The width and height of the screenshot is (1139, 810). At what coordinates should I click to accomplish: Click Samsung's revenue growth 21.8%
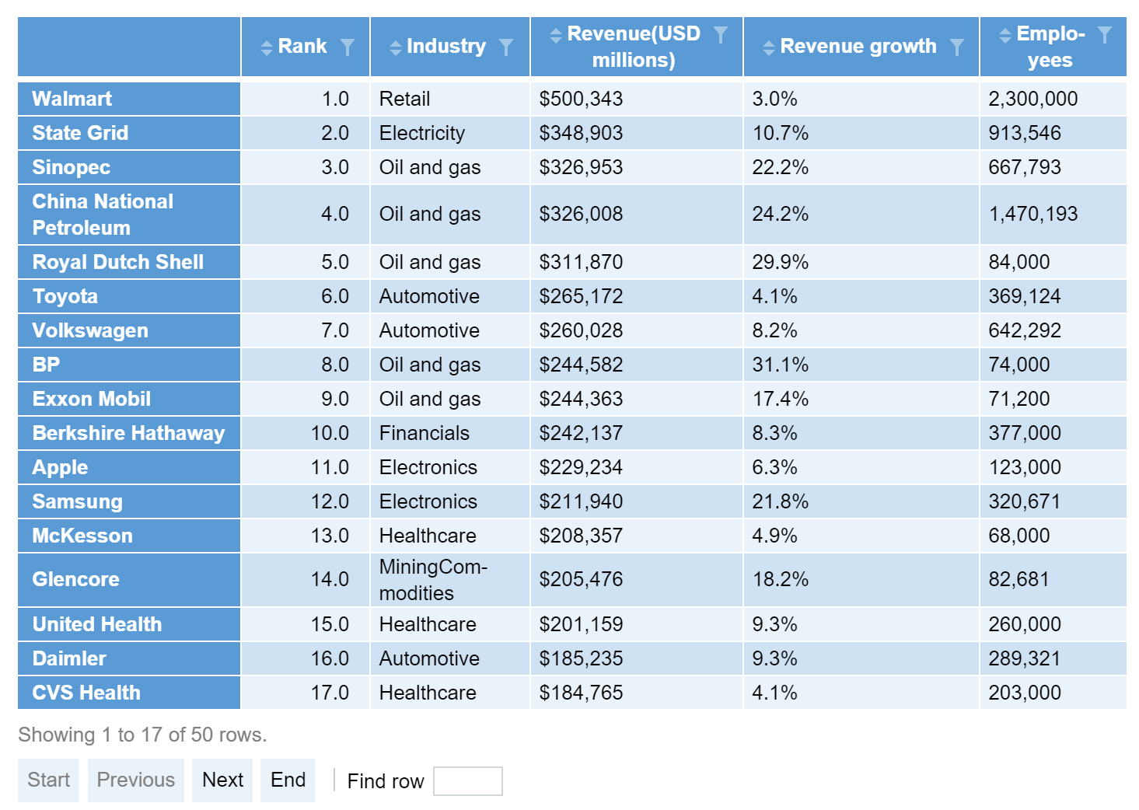click(x=861, y=501)
